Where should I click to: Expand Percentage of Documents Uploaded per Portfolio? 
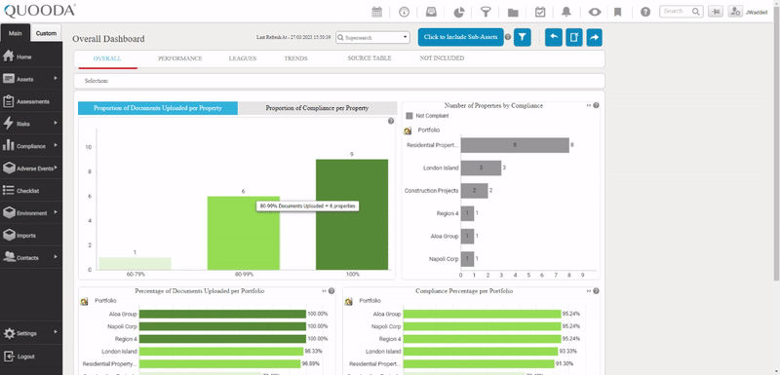click(x=324, y=291)
